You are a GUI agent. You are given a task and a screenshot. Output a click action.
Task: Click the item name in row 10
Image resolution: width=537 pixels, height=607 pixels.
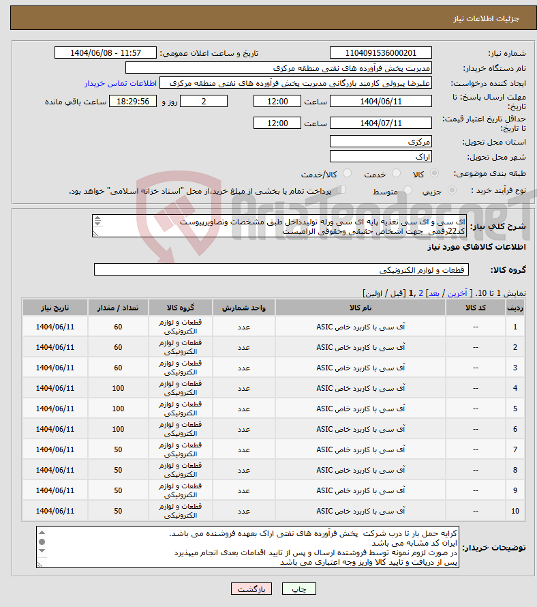tap(360, 511)
